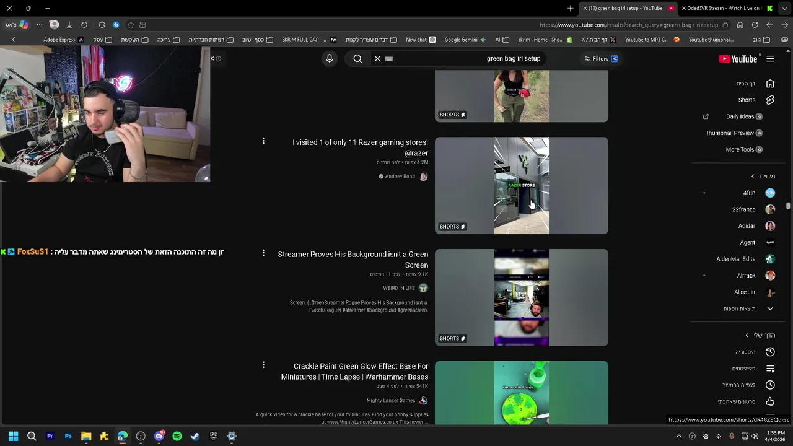This screenshot has width=793, height=446.
Task: Open a new browser tab with plus
Action: 570,8
